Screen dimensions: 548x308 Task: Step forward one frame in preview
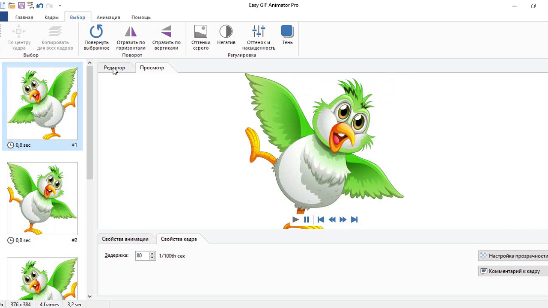343,219
